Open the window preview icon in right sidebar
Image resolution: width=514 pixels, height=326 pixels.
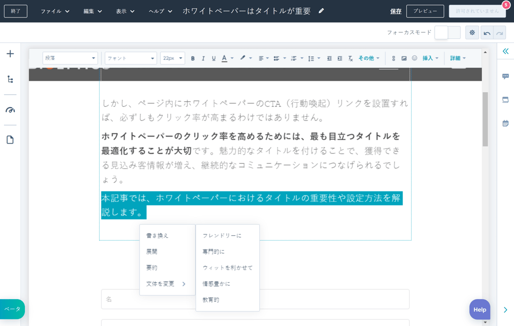506,100
